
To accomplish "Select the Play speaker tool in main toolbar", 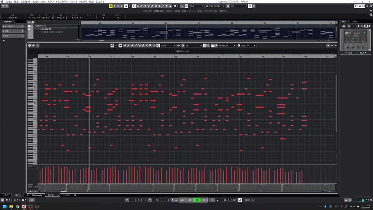I will [x=167, y=6].
